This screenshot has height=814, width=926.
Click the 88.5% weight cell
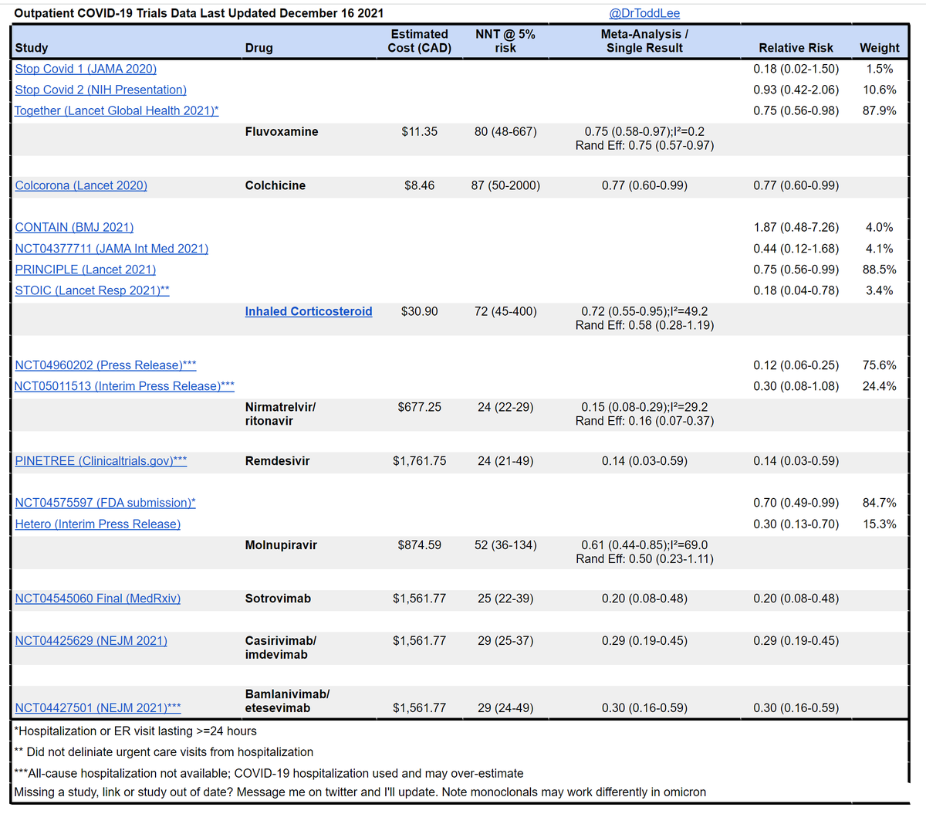[880, 270]
